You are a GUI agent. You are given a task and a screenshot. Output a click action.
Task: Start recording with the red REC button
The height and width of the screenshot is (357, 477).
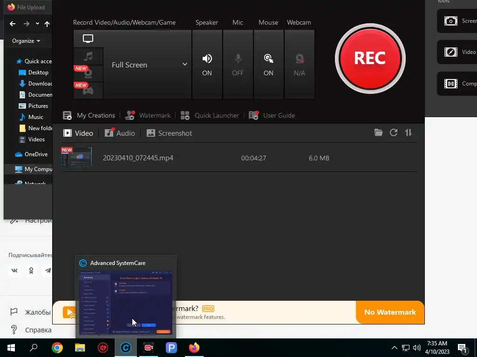point(370,58)
